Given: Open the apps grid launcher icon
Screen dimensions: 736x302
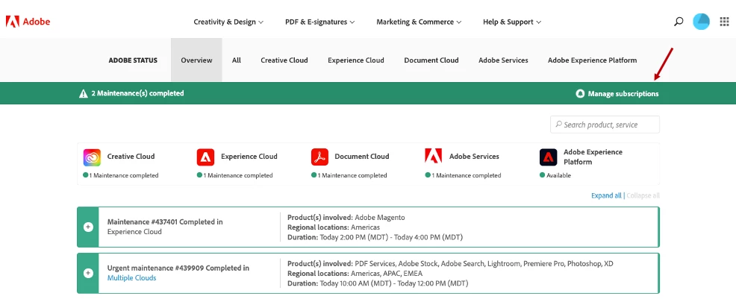Looking at the screenshot, I should click(724, 22).
